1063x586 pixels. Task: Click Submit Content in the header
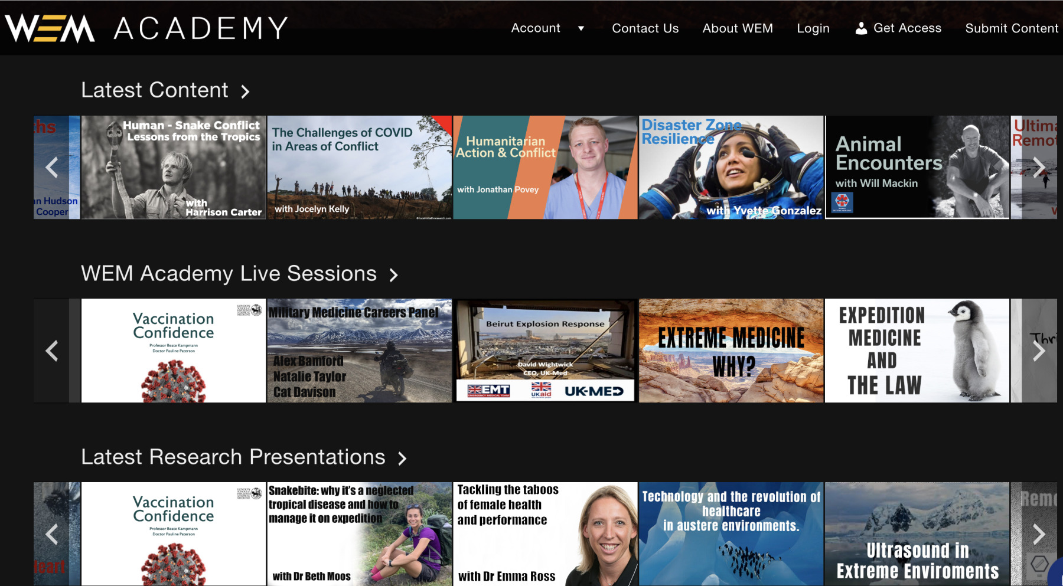click(1012, 28)
